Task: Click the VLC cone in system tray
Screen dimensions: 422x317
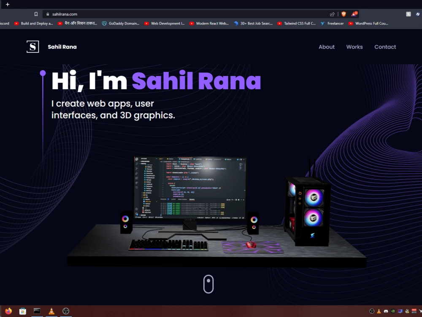Action: pos(379,312)
